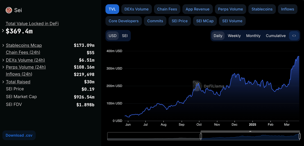Image resolution: width=304 pixels, height=146 pixels.
Task: Click the $55 chain fees value
Action: pos(90,53)
